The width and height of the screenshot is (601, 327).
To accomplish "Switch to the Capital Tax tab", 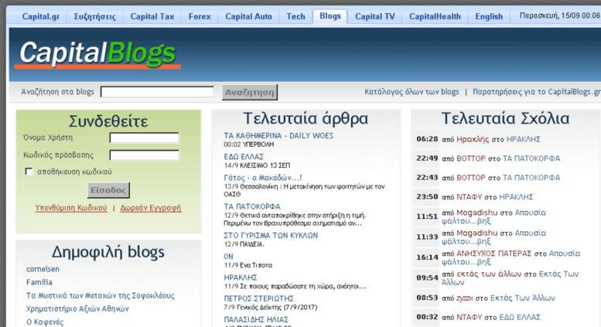I will pyautogui.click(x=152, y=16).
